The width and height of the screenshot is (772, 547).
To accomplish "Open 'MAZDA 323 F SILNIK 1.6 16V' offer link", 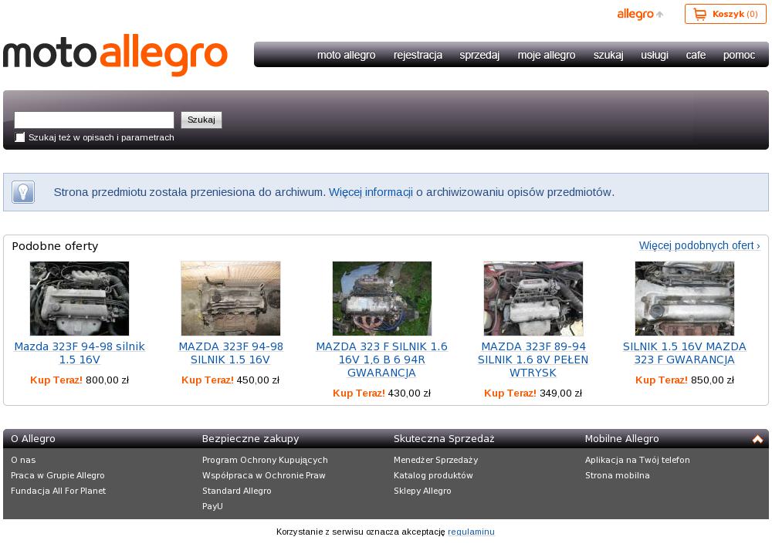I will [x=382, y=360].
